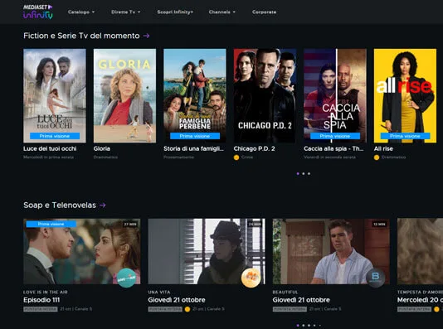Viewport: 443px width, 329px height.
Task: Open the Fiction e Serie Tv del momento heading
Action: [x=81, y=36]
